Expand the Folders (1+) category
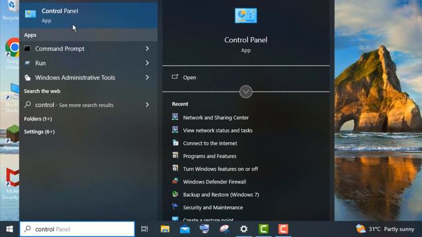The width and height of the screenshot is (422, 237). pos(38,118)
